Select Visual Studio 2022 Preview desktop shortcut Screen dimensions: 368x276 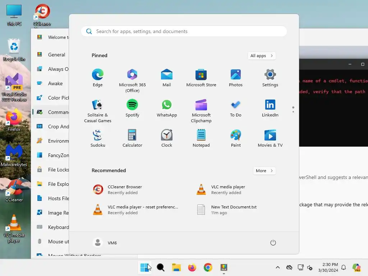coord(14,87)
